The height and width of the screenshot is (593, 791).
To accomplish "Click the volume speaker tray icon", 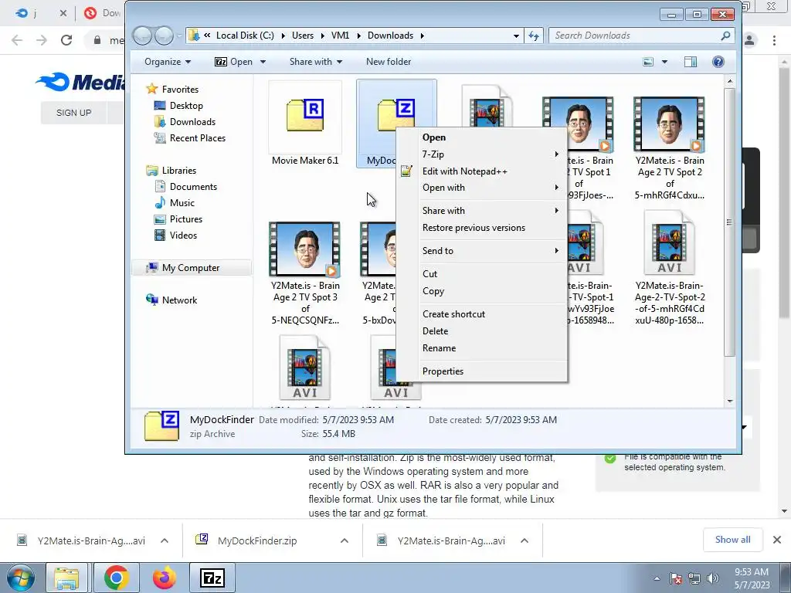I will point(712,578).
